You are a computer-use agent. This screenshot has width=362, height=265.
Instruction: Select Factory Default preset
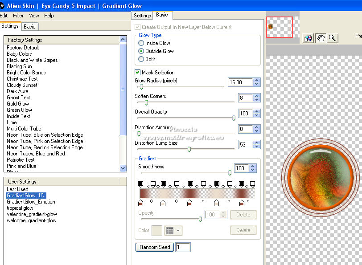(x=23, y=48)
